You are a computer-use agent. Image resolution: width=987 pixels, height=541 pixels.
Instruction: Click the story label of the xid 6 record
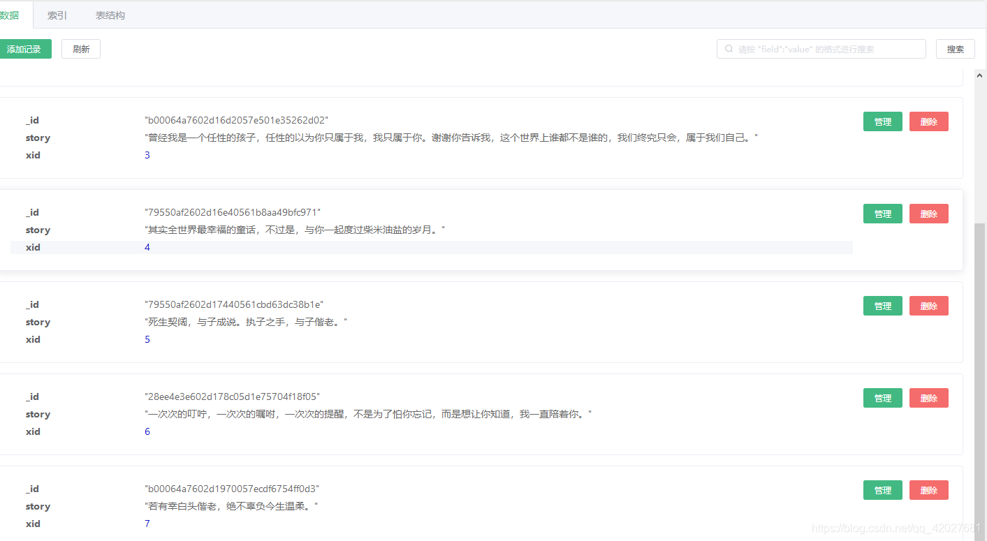(x=38, y=414)
